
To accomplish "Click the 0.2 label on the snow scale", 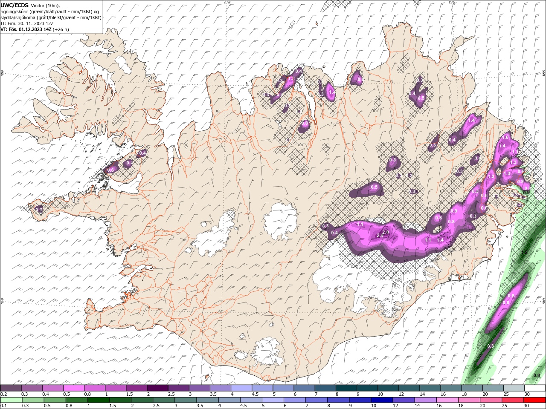I will click(4, 394).
